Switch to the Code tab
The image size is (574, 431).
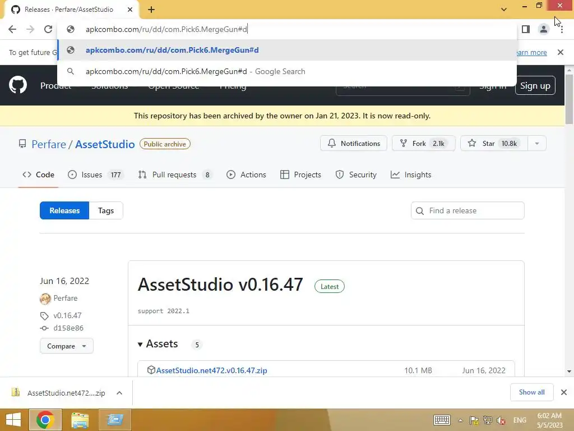tap(39, 175)
